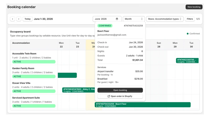
Task: Click Garden Family Room row title
Action: (x=23, y=68)
